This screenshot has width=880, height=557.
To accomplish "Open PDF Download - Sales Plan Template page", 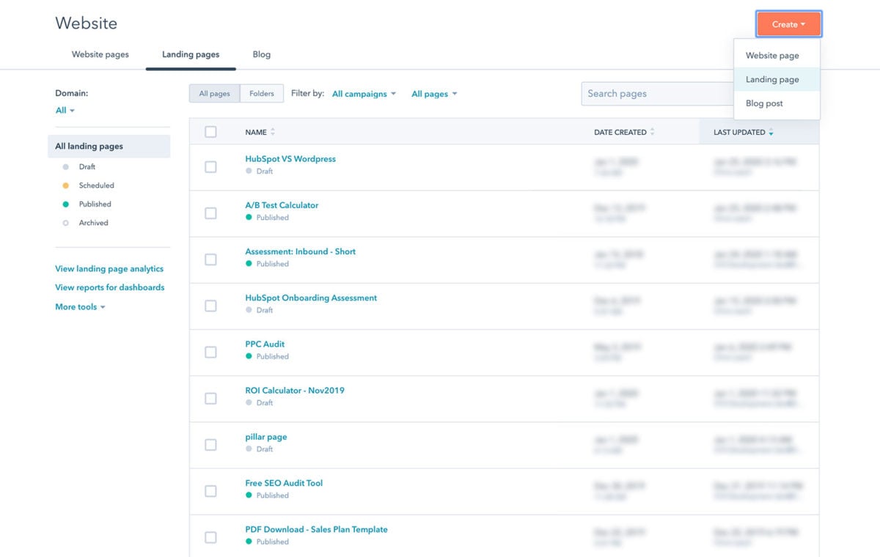I will (x=316, y=529).
